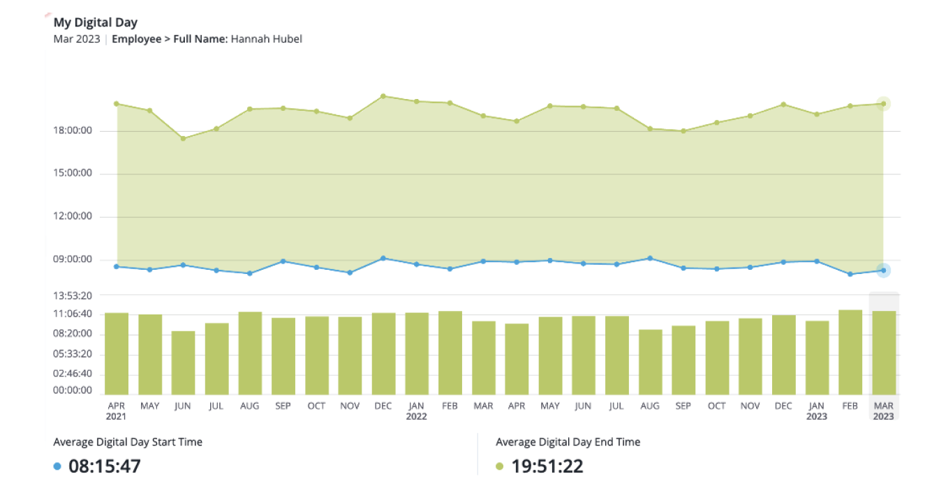Image resolution: width=925 pixels, height=488 pixels.
Task: Select the FEB 2023 bar
Action: [x=850, y=352]
